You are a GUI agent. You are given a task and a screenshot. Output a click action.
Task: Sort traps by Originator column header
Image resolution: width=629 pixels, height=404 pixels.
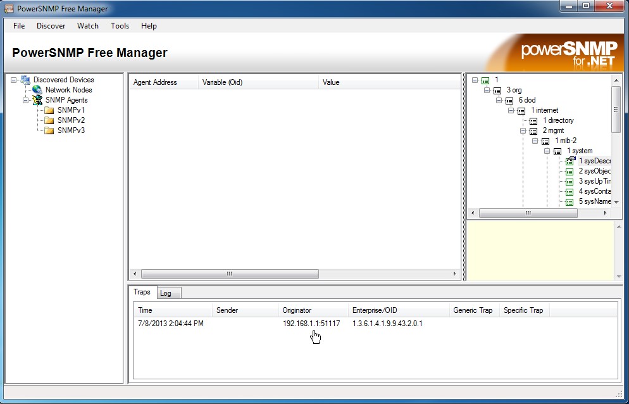pos(313,310)
